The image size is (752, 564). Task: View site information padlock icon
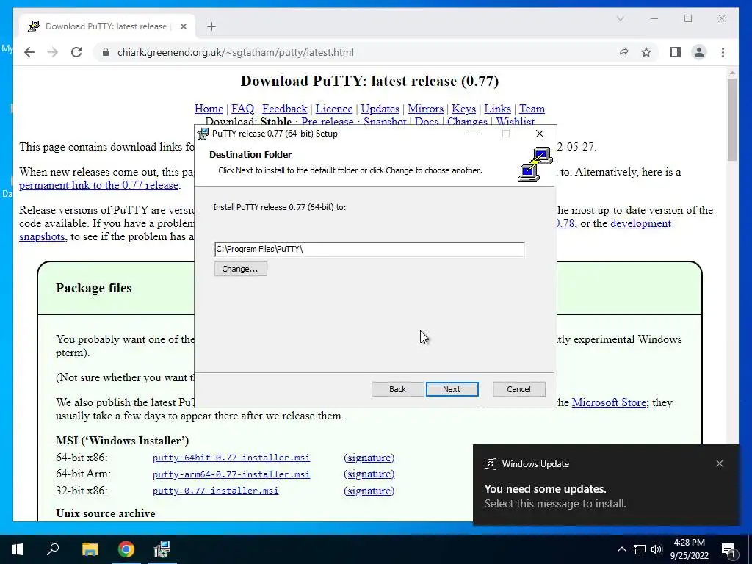click(x=106, y=52)
